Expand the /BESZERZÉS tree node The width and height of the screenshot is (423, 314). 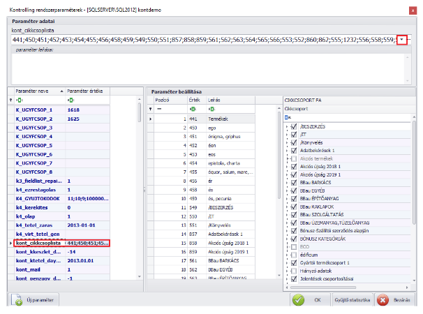click(287, 127)
